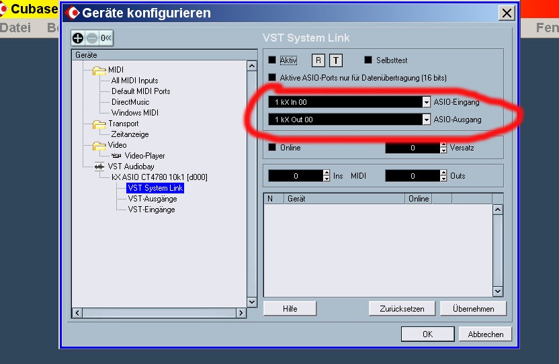
Task: Select the Video folder icon
Action: [x=99, y=146]
